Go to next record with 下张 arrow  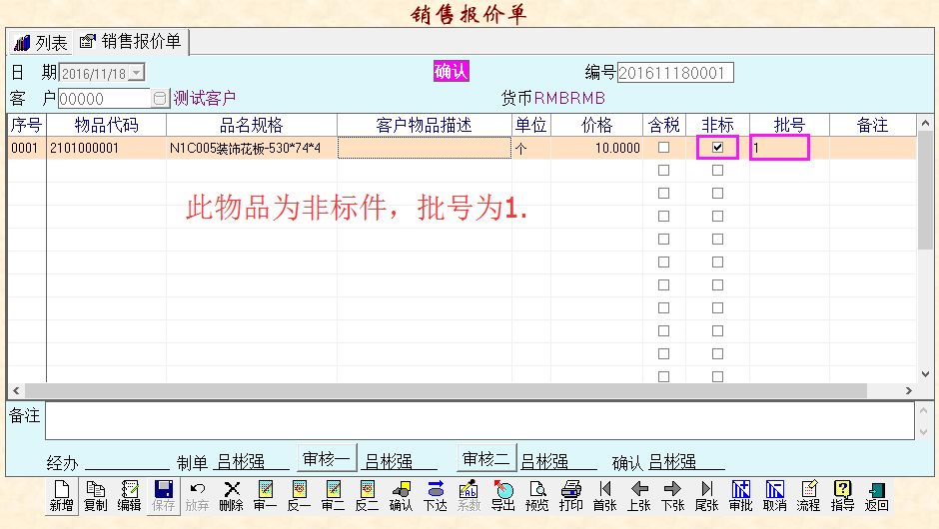(672, 495)
